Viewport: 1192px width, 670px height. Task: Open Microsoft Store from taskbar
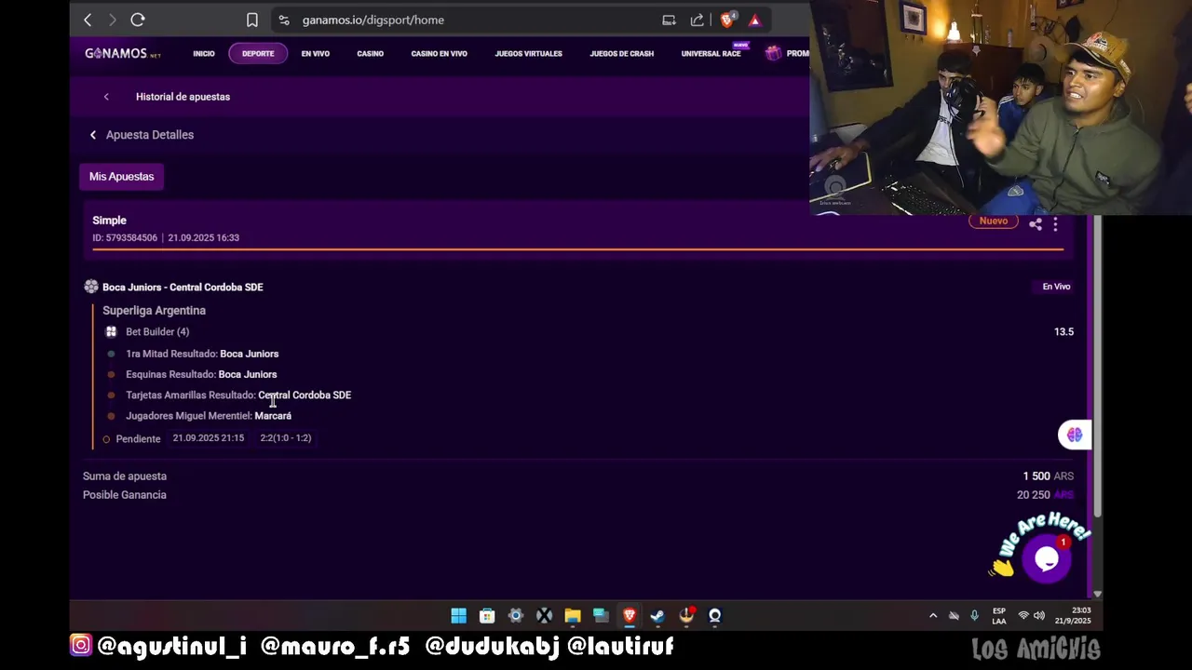point(487,615)
